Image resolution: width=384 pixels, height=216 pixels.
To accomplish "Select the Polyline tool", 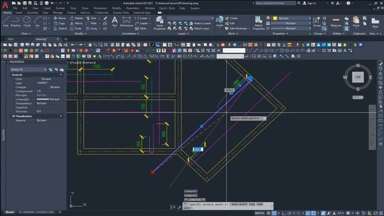I will (x=16, y=22).
